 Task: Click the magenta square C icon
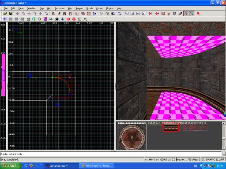tap(45, 19)
